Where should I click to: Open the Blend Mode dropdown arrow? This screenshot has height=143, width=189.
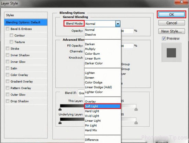tap(118, 24)
